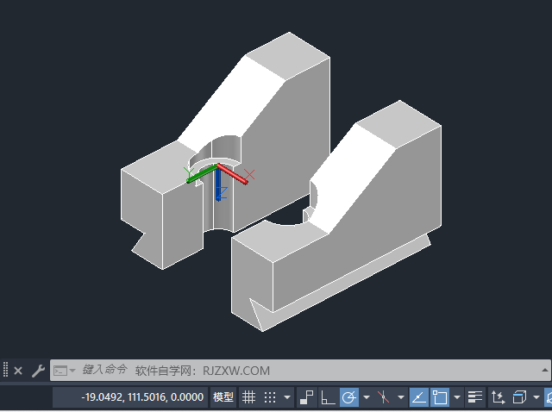Click the 模型 model space button
Screen dimensions: 552x412
tap(223, 397)
